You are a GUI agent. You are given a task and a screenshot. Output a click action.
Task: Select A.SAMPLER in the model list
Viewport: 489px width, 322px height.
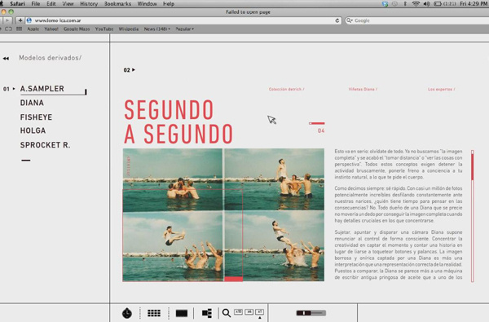click(42, 89)
